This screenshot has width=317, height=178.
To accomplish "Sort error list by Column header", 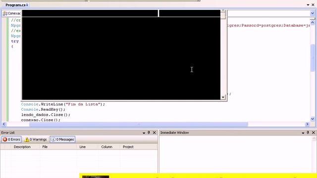I will [x=107, y=147].
